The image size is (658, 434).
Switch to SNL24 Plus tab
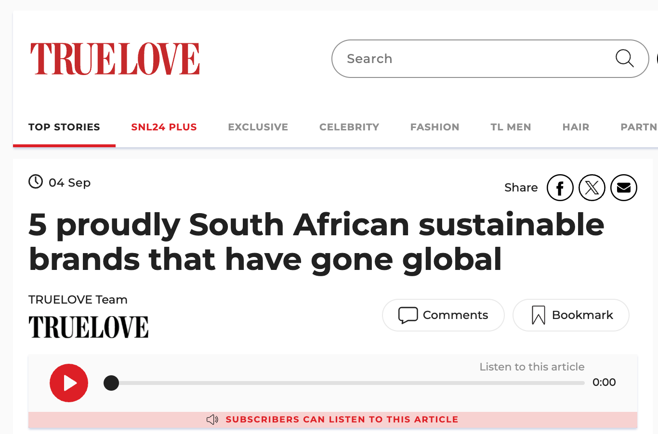[x=164, y=127]
